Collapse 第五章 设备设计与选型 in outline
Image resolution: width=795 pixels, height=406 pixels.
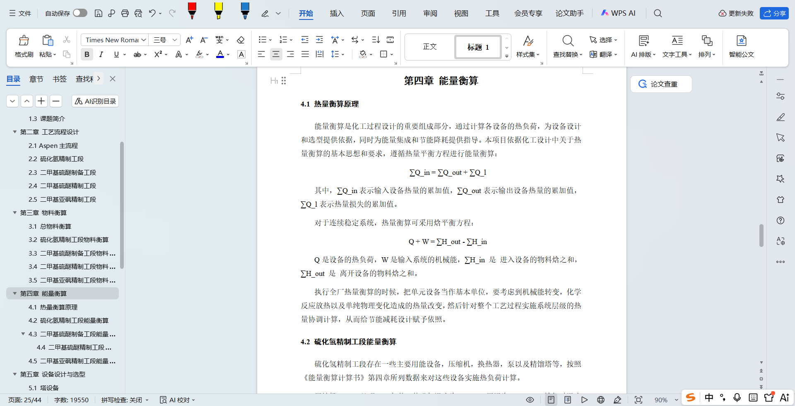coord(15,374)
